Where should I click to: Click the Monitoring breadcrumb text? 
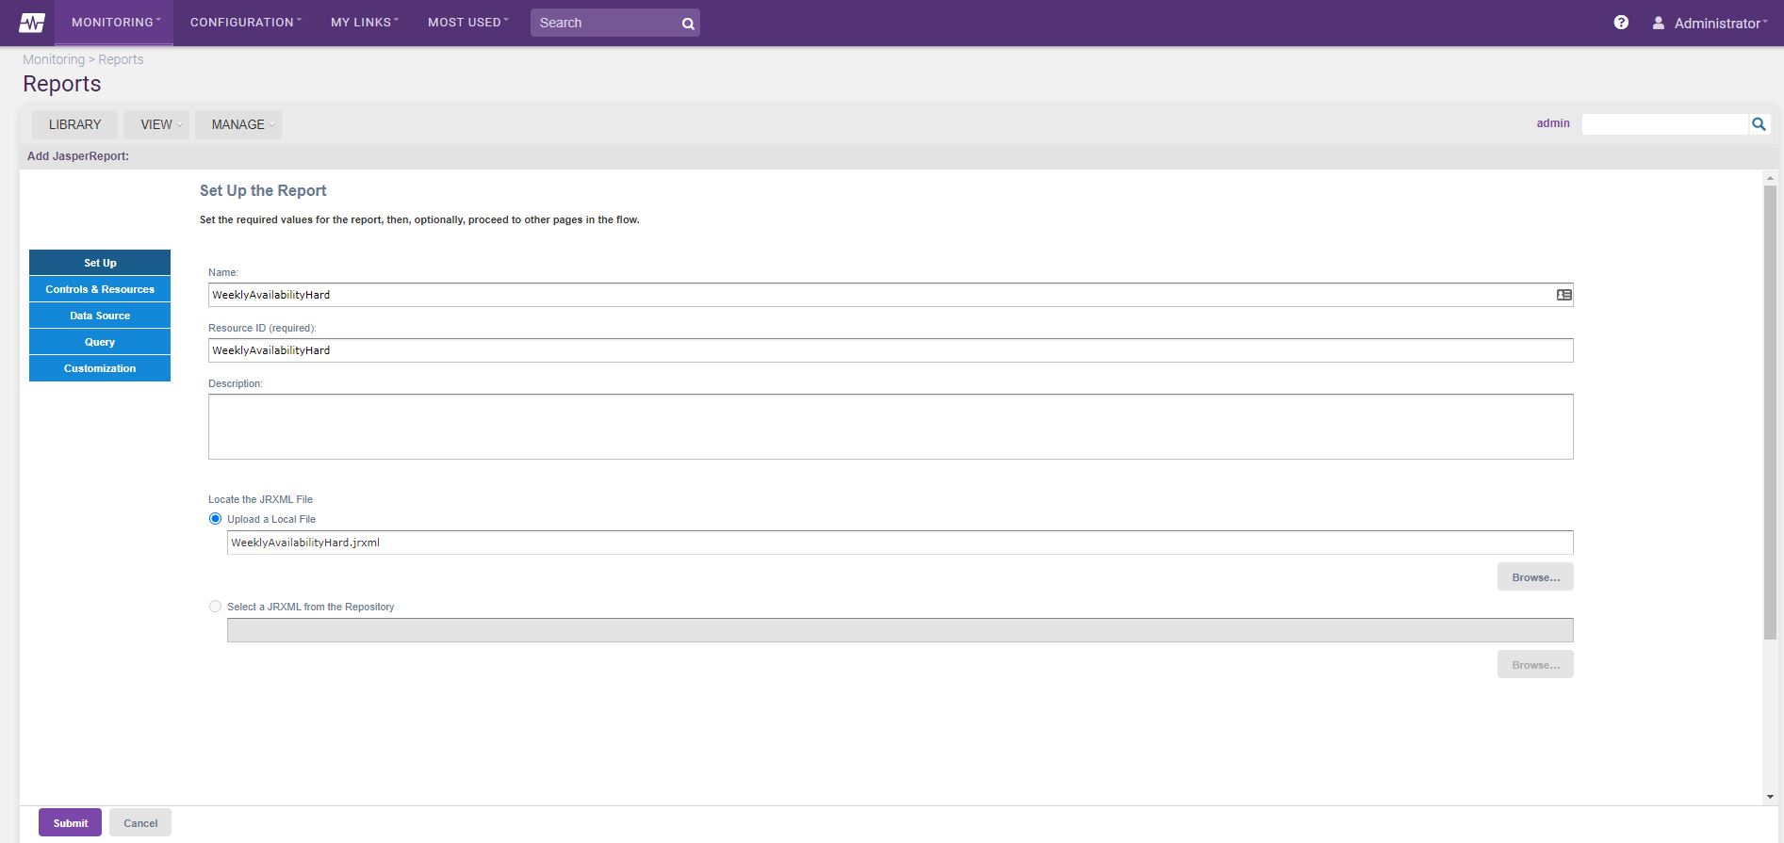pos(54,59)
